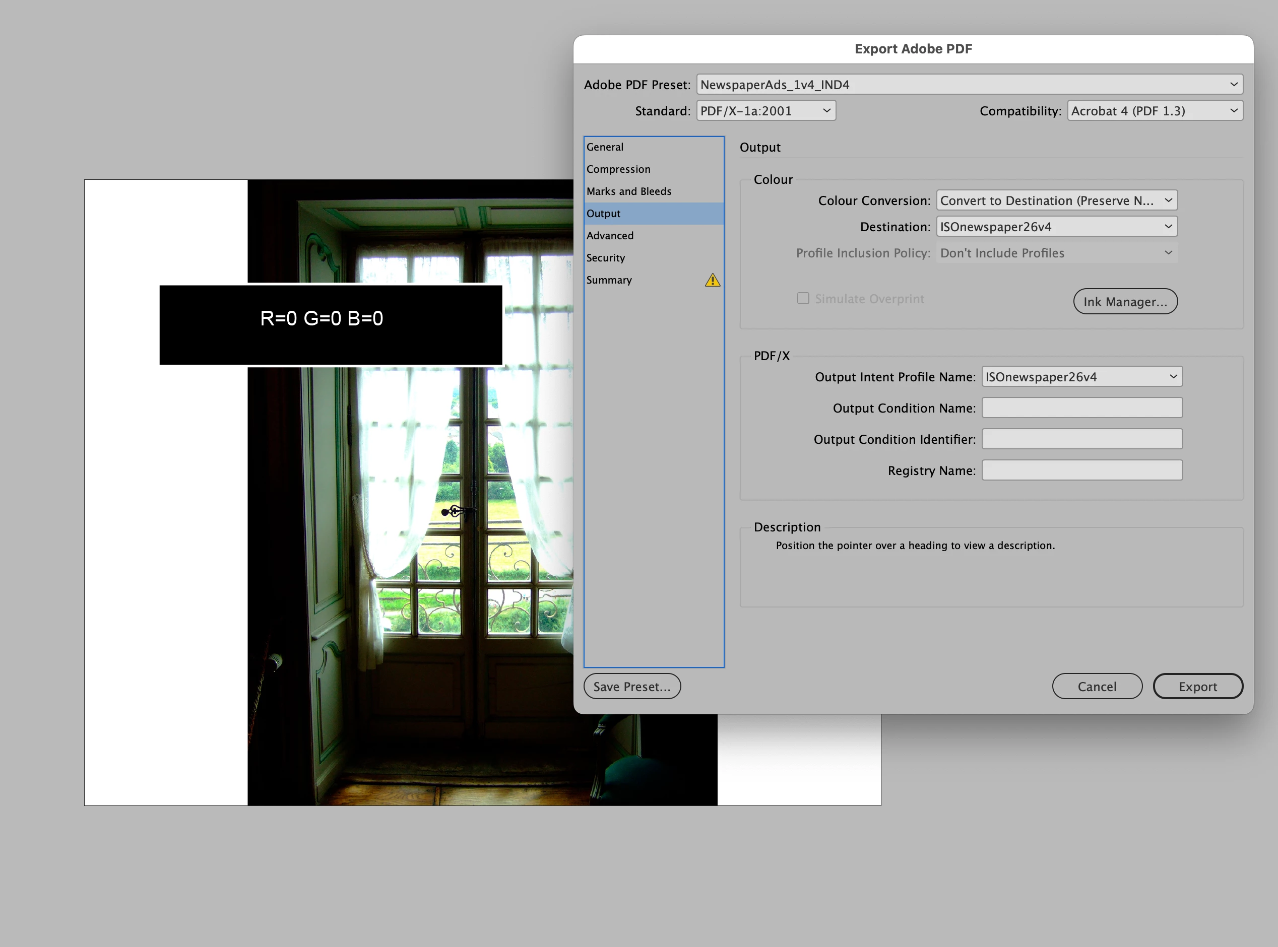The width and height of the screenshot is (1278, 947).
Task: Click the Output Condition Name field
Action: click(1081, 408)
